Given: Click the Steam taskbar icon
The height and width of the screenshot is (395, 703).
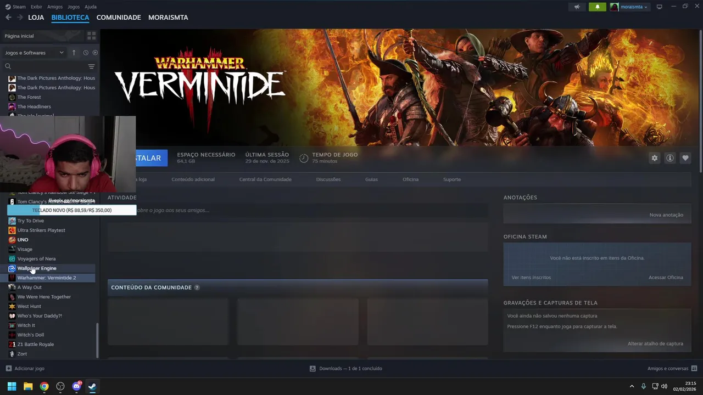Looking at the screenshot, I should point(92,386).
